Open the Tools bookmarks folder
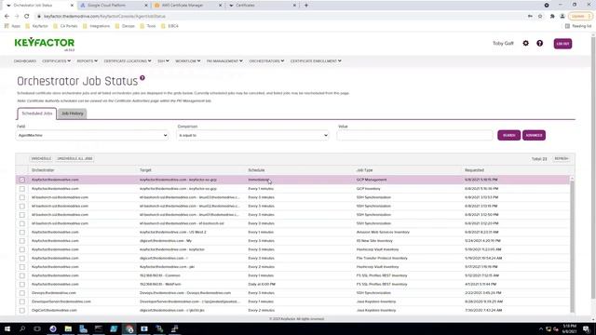Image resolution: width=596 pixels, height=335 pixels. click(148, 26)
